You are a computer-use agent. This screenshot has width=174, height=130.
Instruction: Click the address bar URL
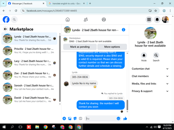(x=52, y=11)
